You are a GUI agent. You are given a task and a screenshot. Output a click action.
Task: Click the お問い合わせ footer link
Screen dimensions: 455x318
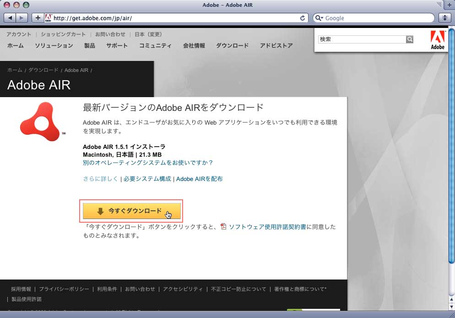140,289
